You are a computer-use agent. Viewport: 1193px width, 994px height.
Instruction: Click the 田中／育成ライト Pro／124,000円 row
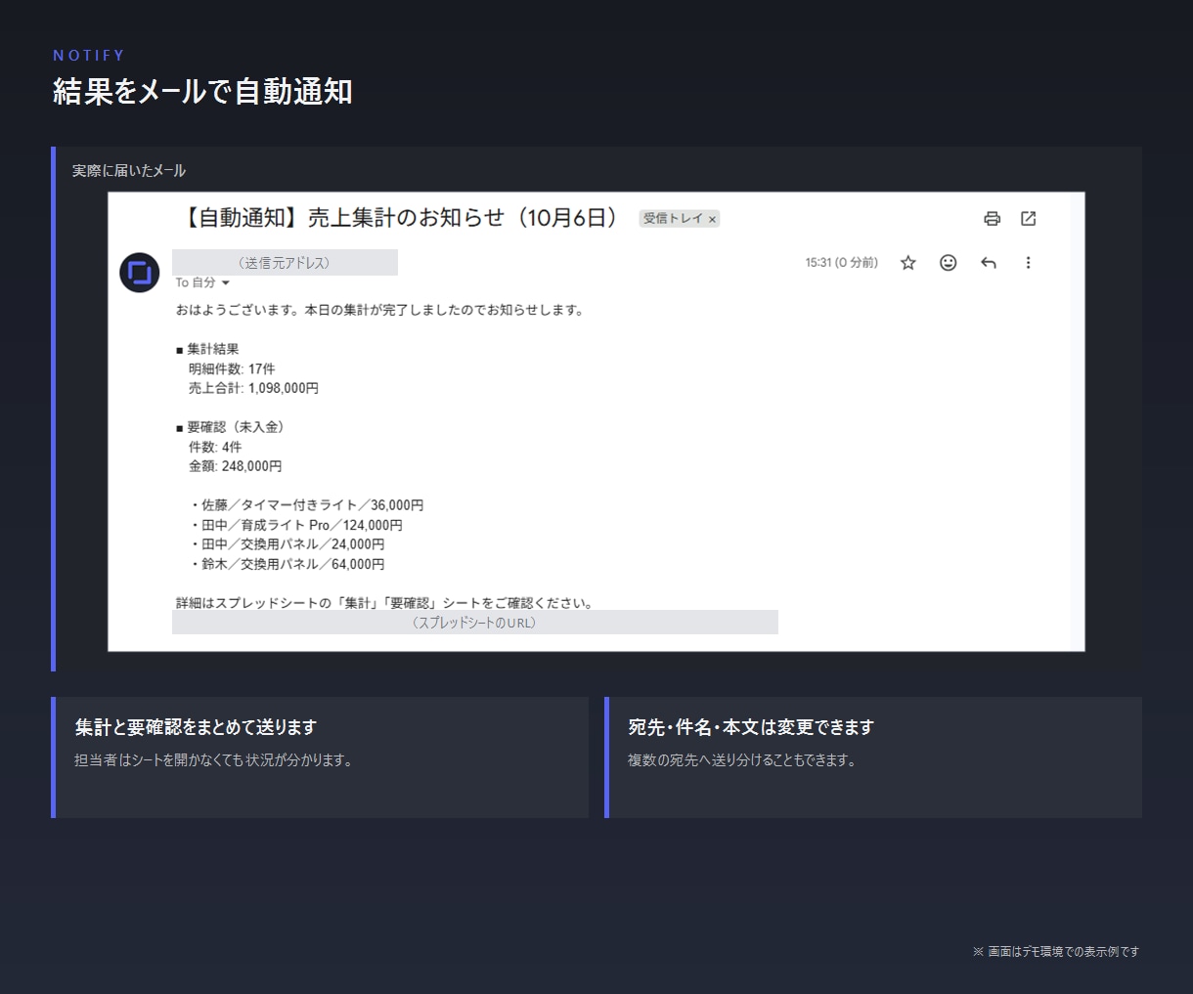click(296, 525)
